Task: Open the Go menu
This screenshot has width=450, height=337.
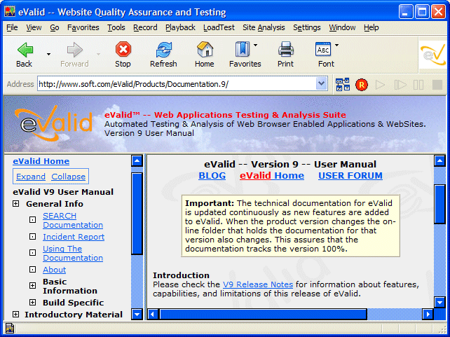Action: coord(55,27)
